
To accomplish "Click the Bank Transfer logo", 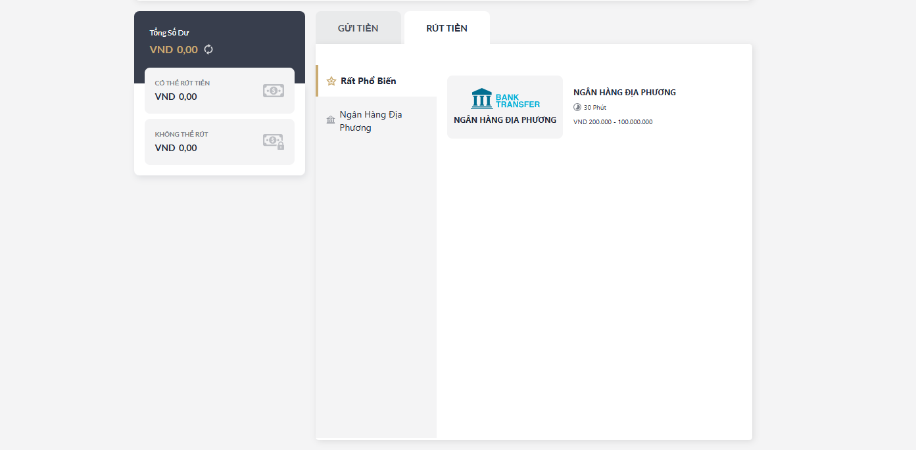I will 505,99.
